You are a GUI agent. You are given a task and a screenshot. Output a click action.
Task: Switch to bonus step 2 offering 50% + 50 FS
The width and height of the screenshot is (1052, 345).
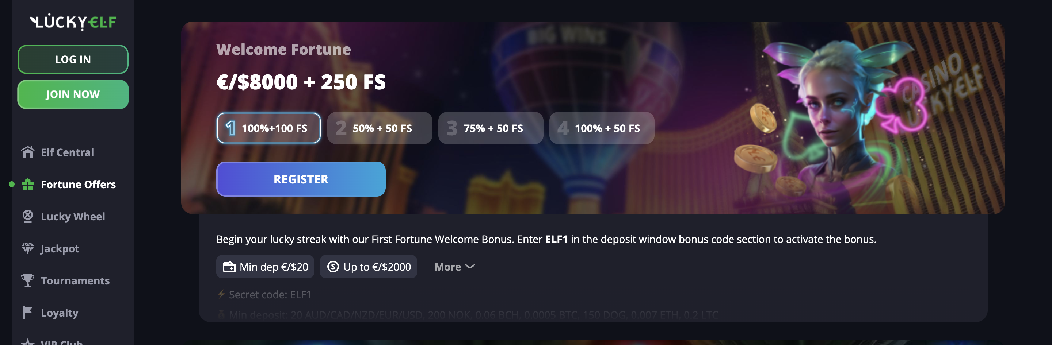[x=379, y=128]
